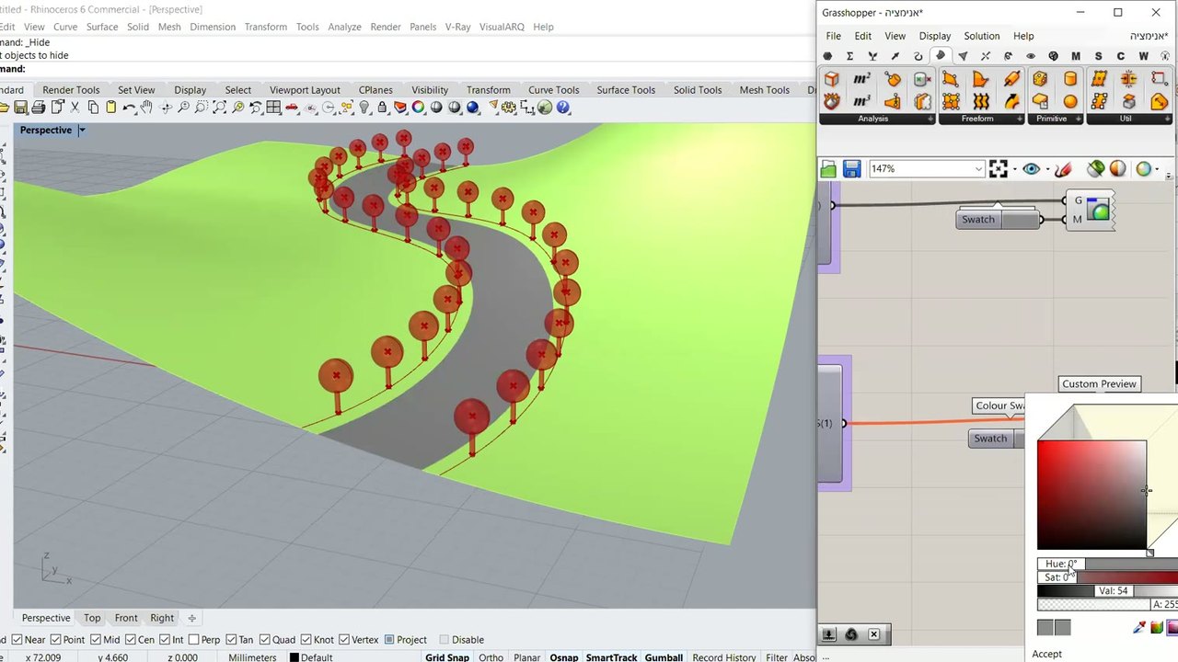This screenshot has width=1178, height=662.
Task: Click the color wheel icon in Rhino toolbar
Action: [419, 108]
